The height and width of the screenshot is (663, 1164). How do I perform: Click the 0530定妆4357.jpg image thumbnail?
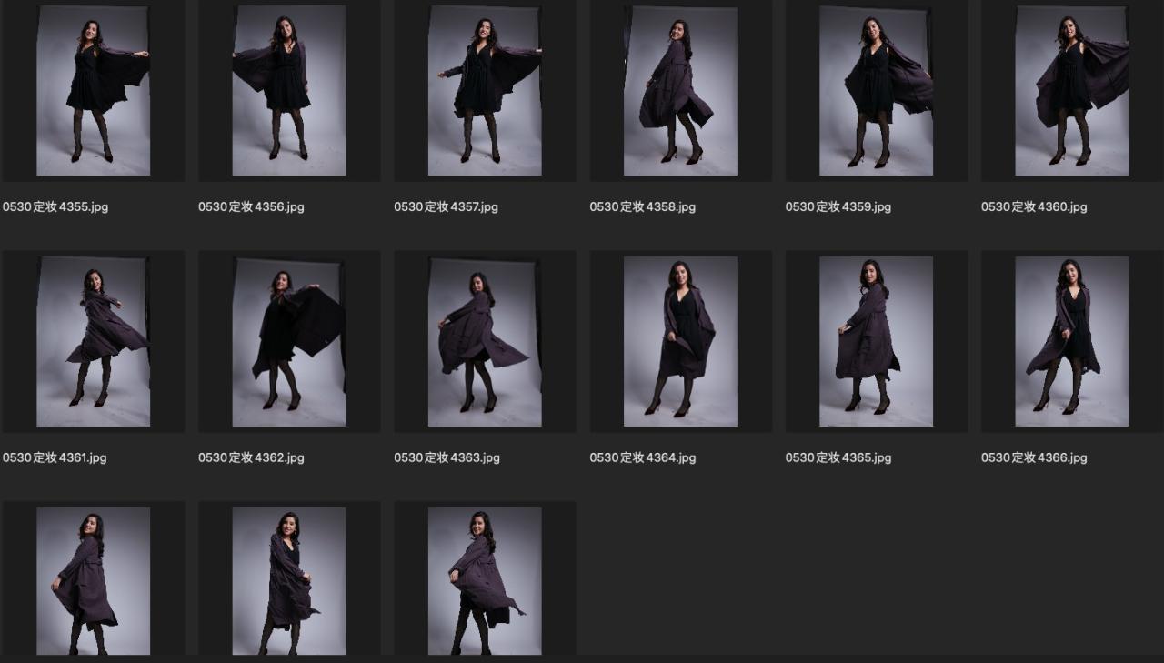tap(485, 91)
